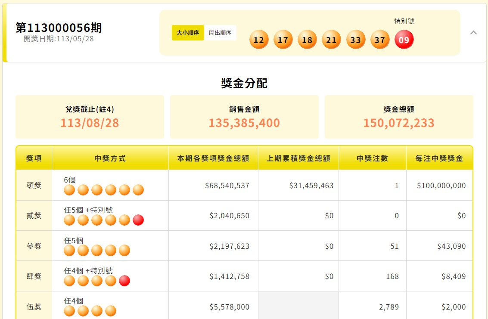Click the orange ball numbered 18
Image resolution: width=488 pixels, height=319 pixels.
click(x=307, y=40)
